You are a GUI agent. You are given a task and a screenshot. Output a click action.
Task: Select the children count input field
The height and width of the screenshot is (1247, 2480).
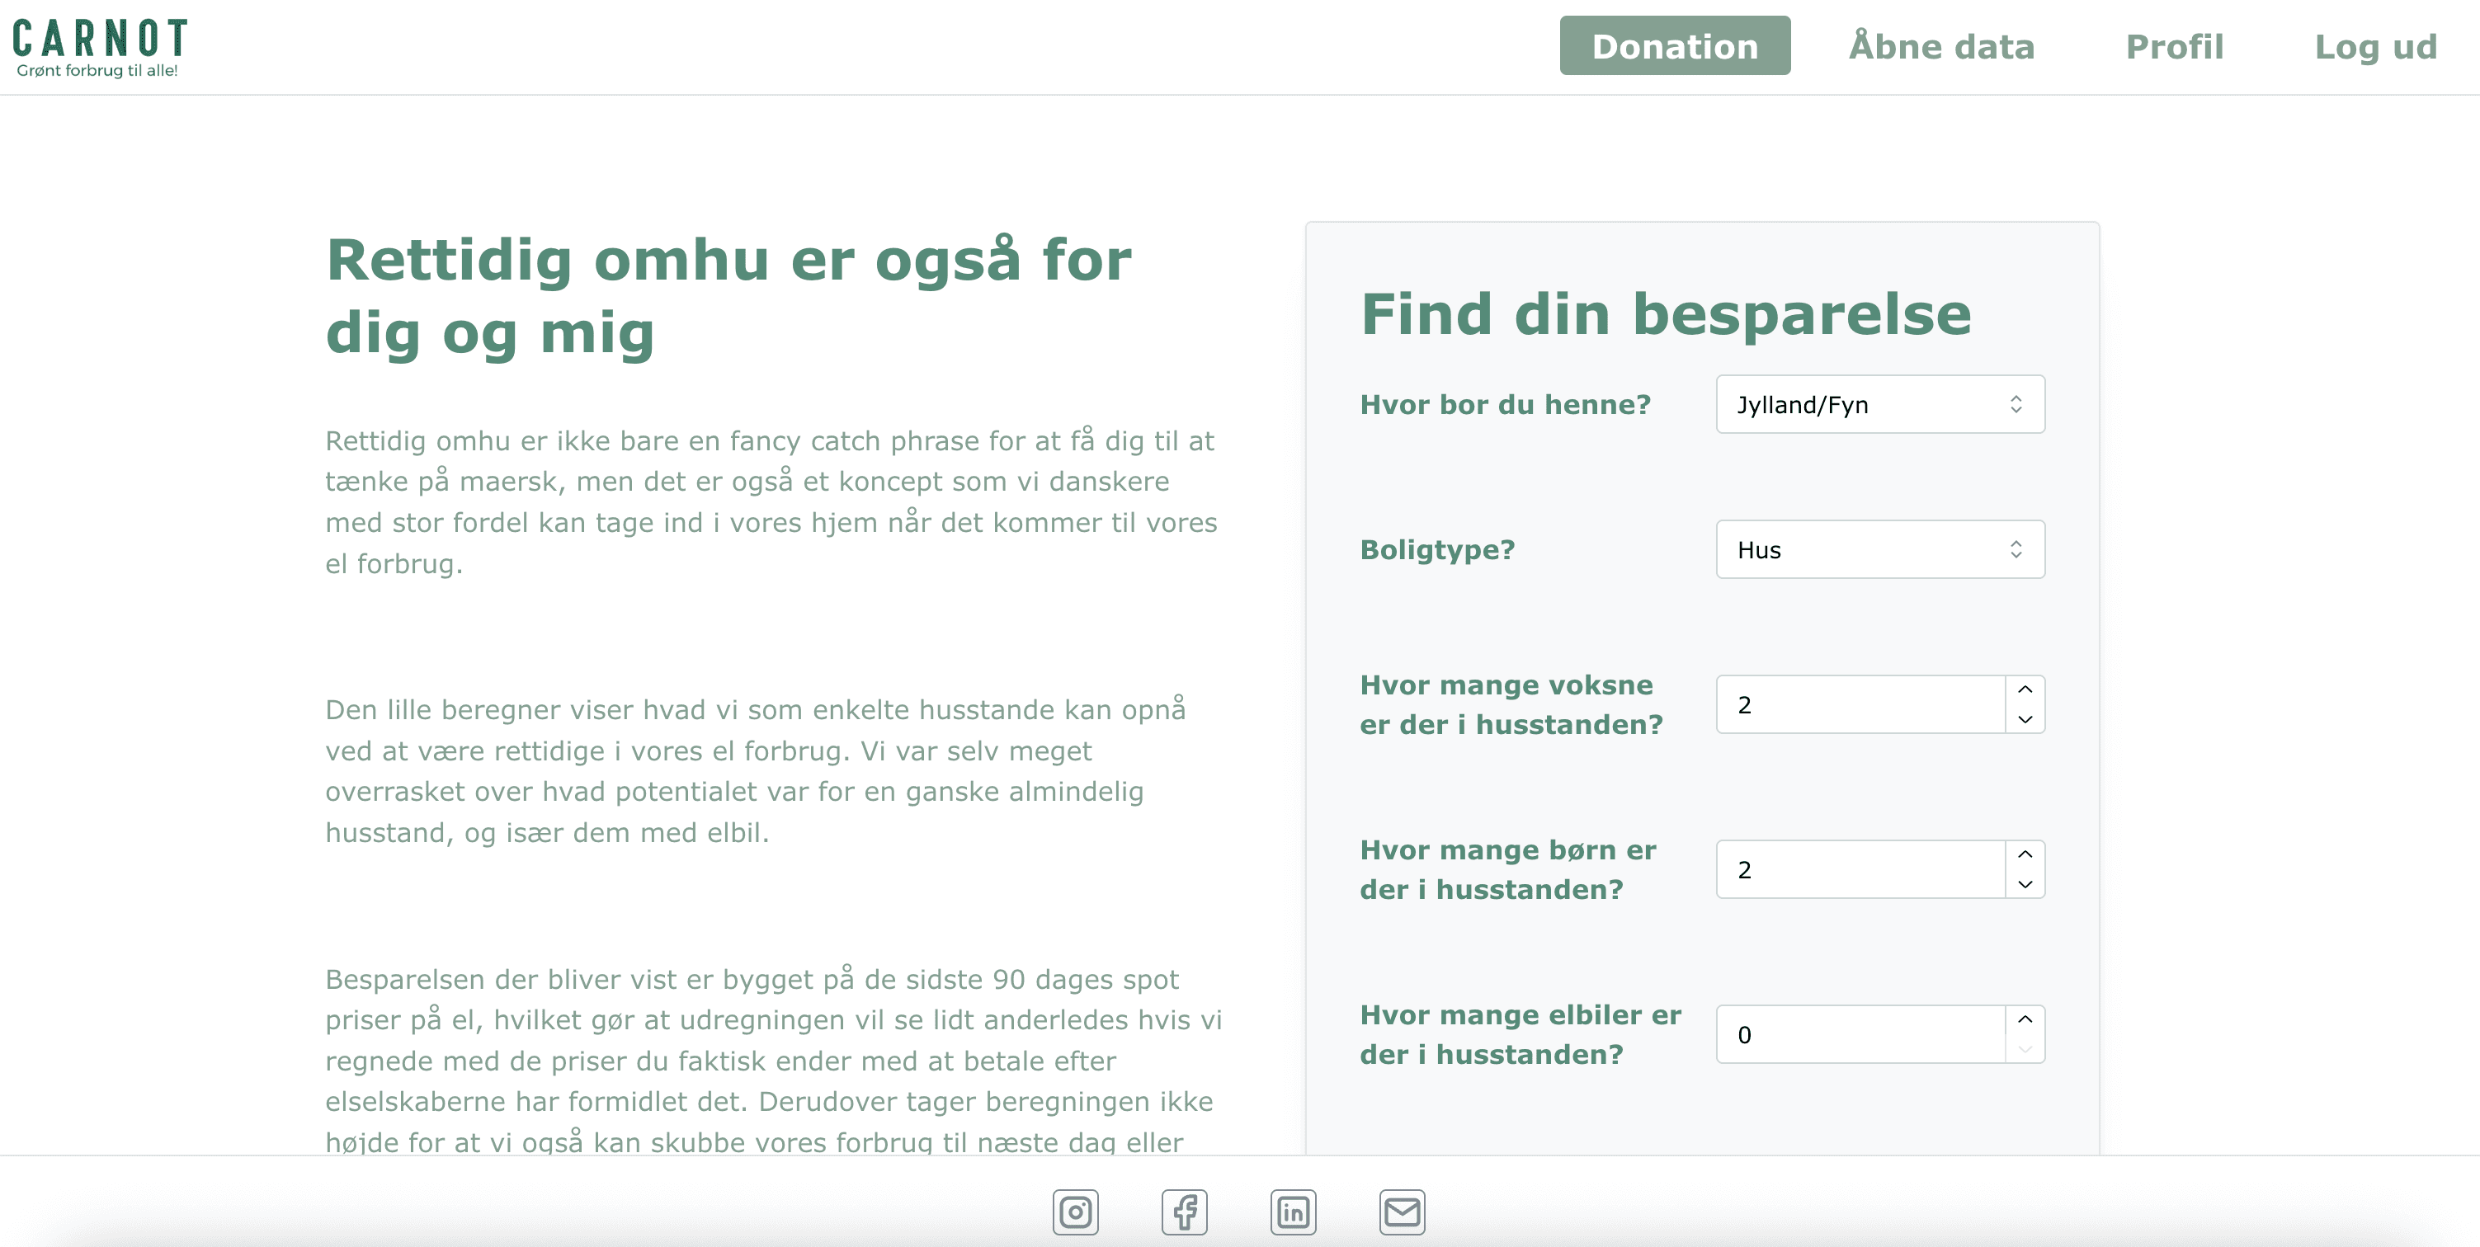tap(1858, 869)
